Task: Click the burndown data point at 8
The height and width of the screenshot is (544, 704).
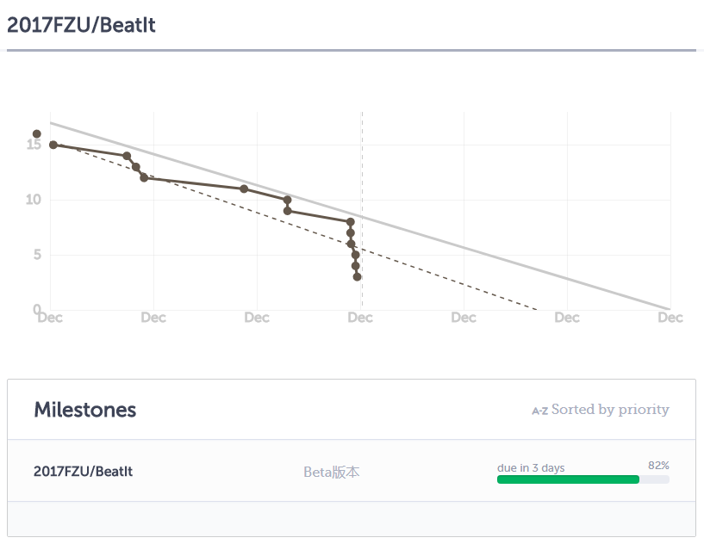Action: click(x=350, y=221)
